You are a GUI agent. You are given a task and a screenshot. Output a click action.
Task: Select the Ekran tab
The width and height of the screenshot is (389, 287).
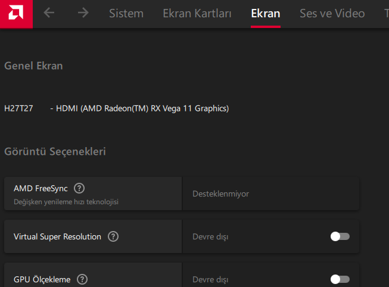pos(266,13)
